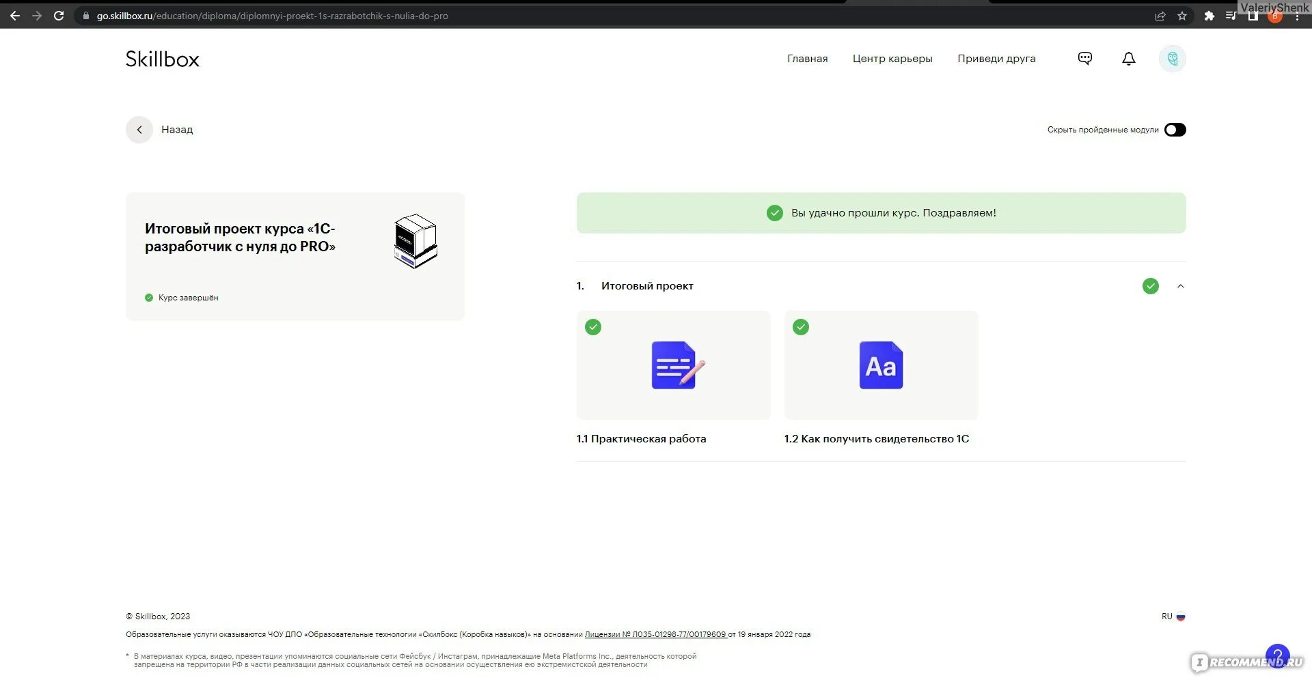The image size is (1312, 680).
Task: Click the Итоговый проект module title
Action: 647,286
